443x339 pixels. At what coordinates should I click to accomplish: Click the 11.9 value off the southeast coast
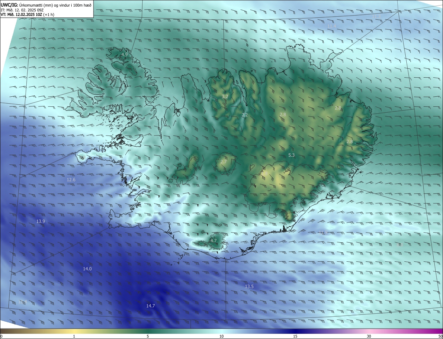(x=323, y=232)
